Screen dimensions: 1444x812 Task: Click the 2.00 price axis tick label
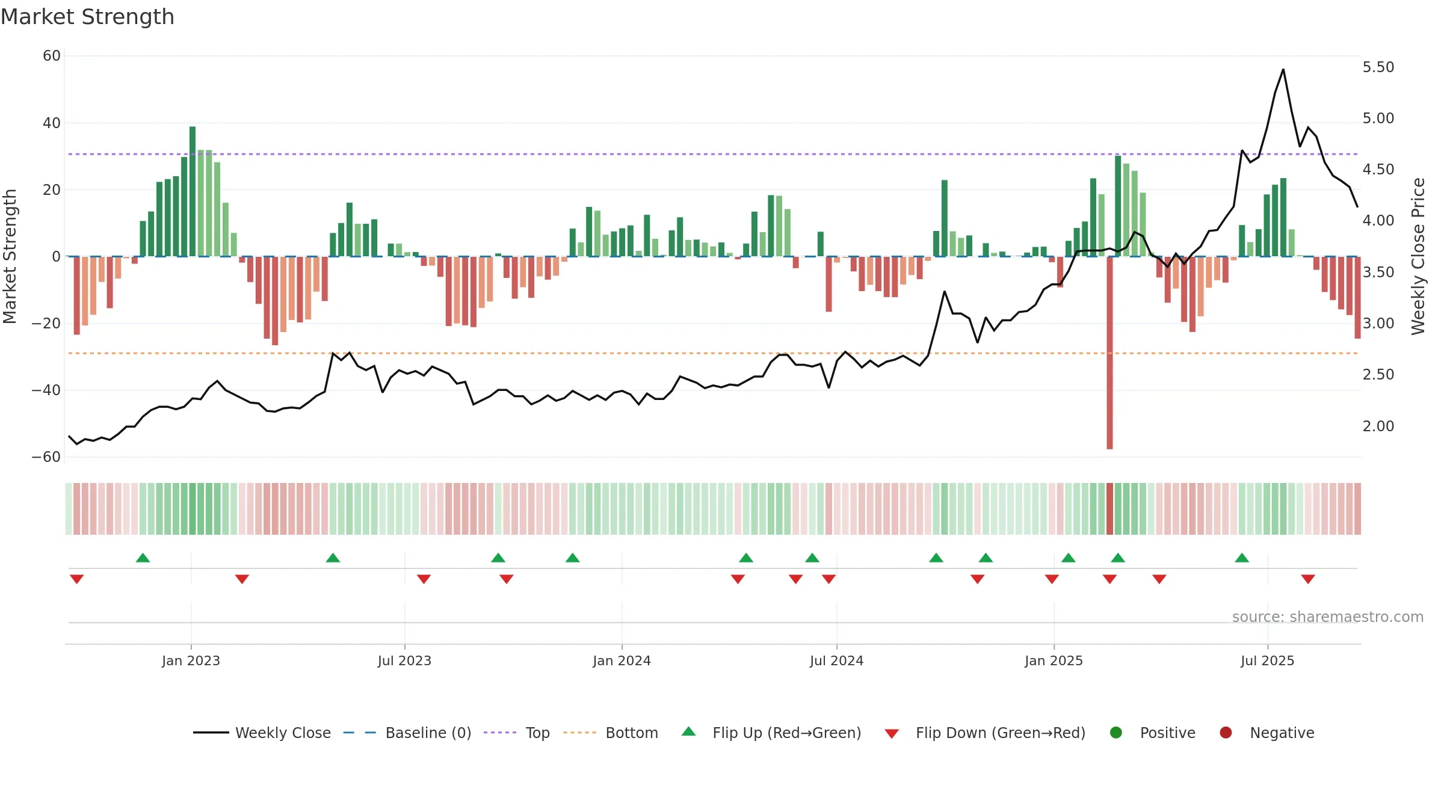(1378, 426)
